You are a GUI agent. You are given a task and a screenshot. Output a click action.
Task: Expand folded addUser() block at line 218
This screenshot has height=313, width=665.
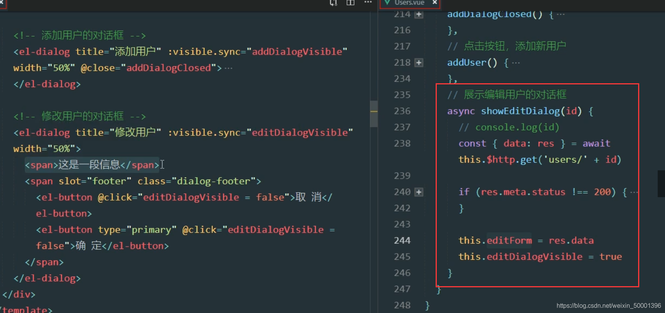click(419, 63)
